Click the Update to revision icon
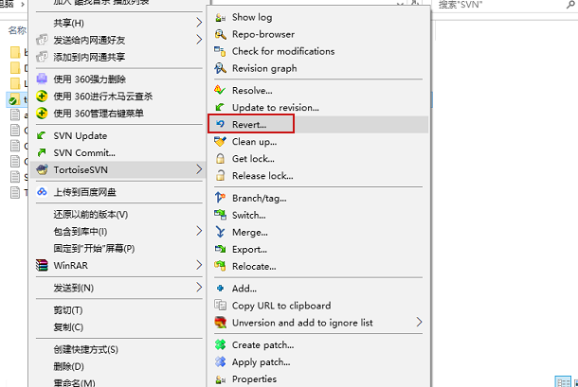The image size is (578, 387). point(221,107)
